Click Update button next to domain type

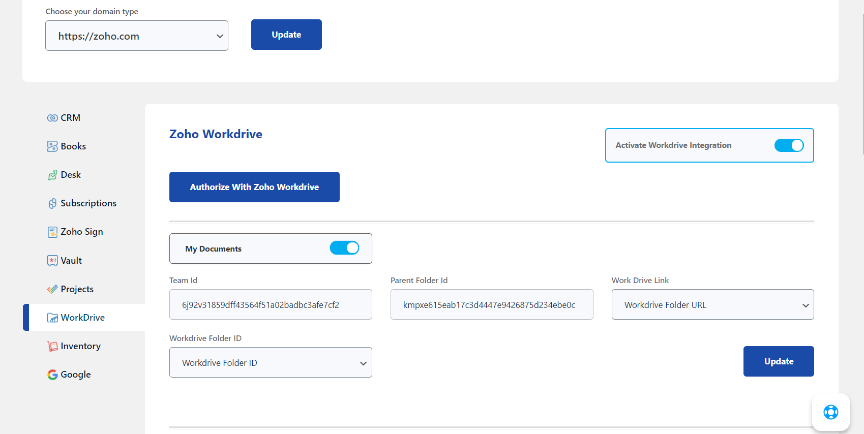click(x=286, y=35)
